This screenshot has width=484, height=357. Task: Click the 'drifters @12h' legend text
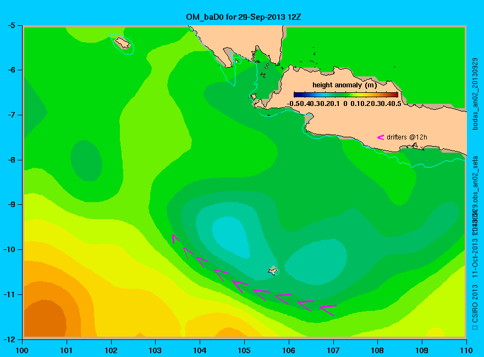tap(407, 137)
